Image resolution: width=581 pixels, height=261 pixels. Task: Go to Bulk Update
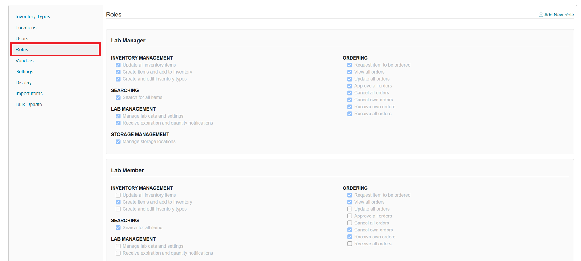29,105
